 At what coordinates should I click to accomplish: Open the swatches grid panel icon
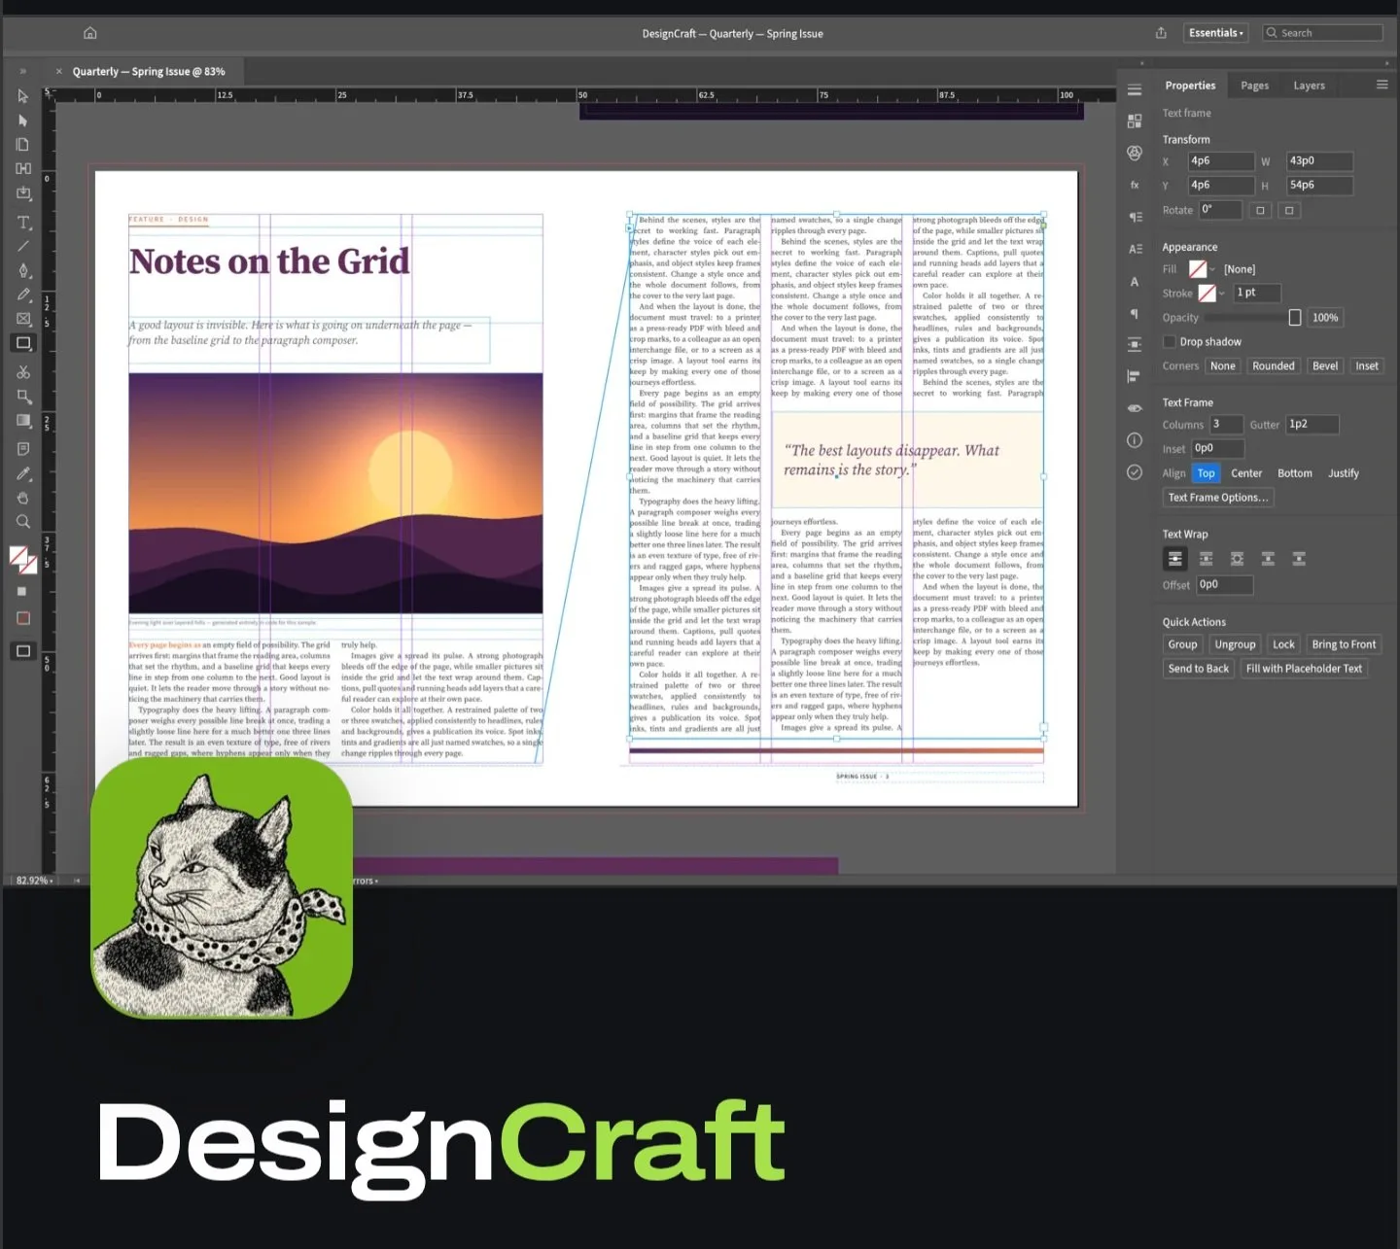(x=1135, y=121)
